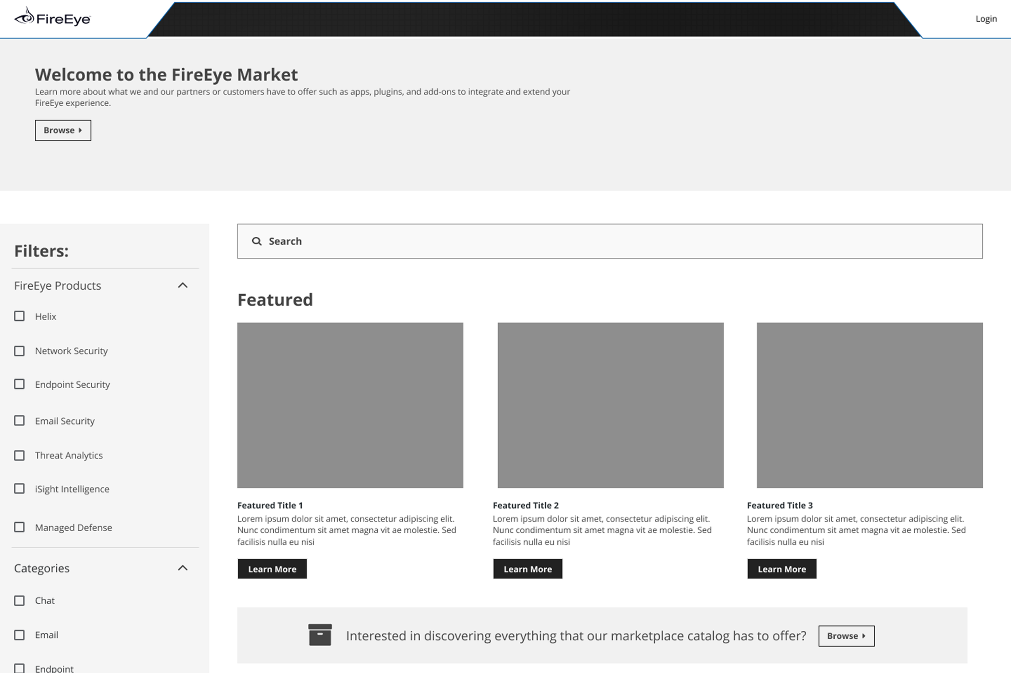Check the Chat category checkbox

tap(19, 600)
